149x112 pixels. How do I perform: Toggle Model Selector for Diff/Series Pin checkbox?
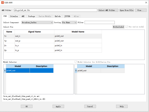[x=76, y=62]
